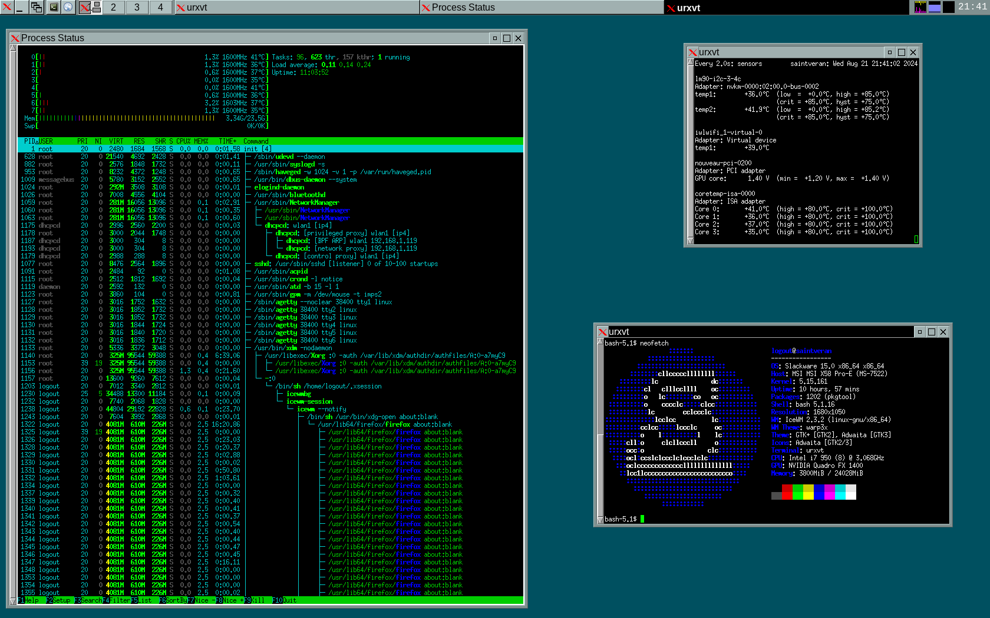Switch to workspace 3
The height and width of the screenshot is (618, 990).
137,7
